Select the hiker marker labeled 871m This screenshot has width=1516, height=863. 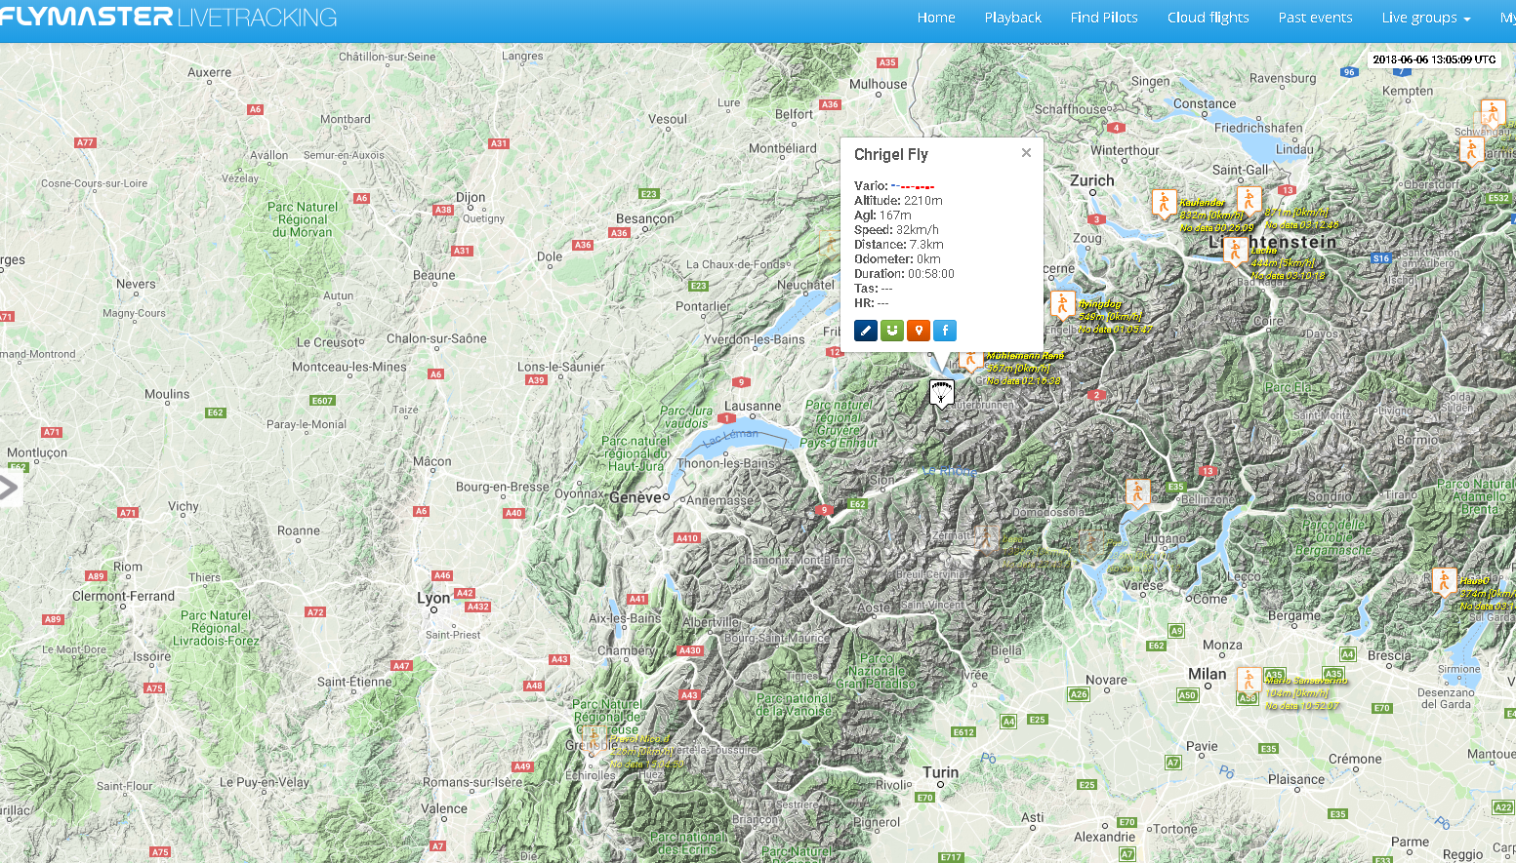click(1250, 201)
